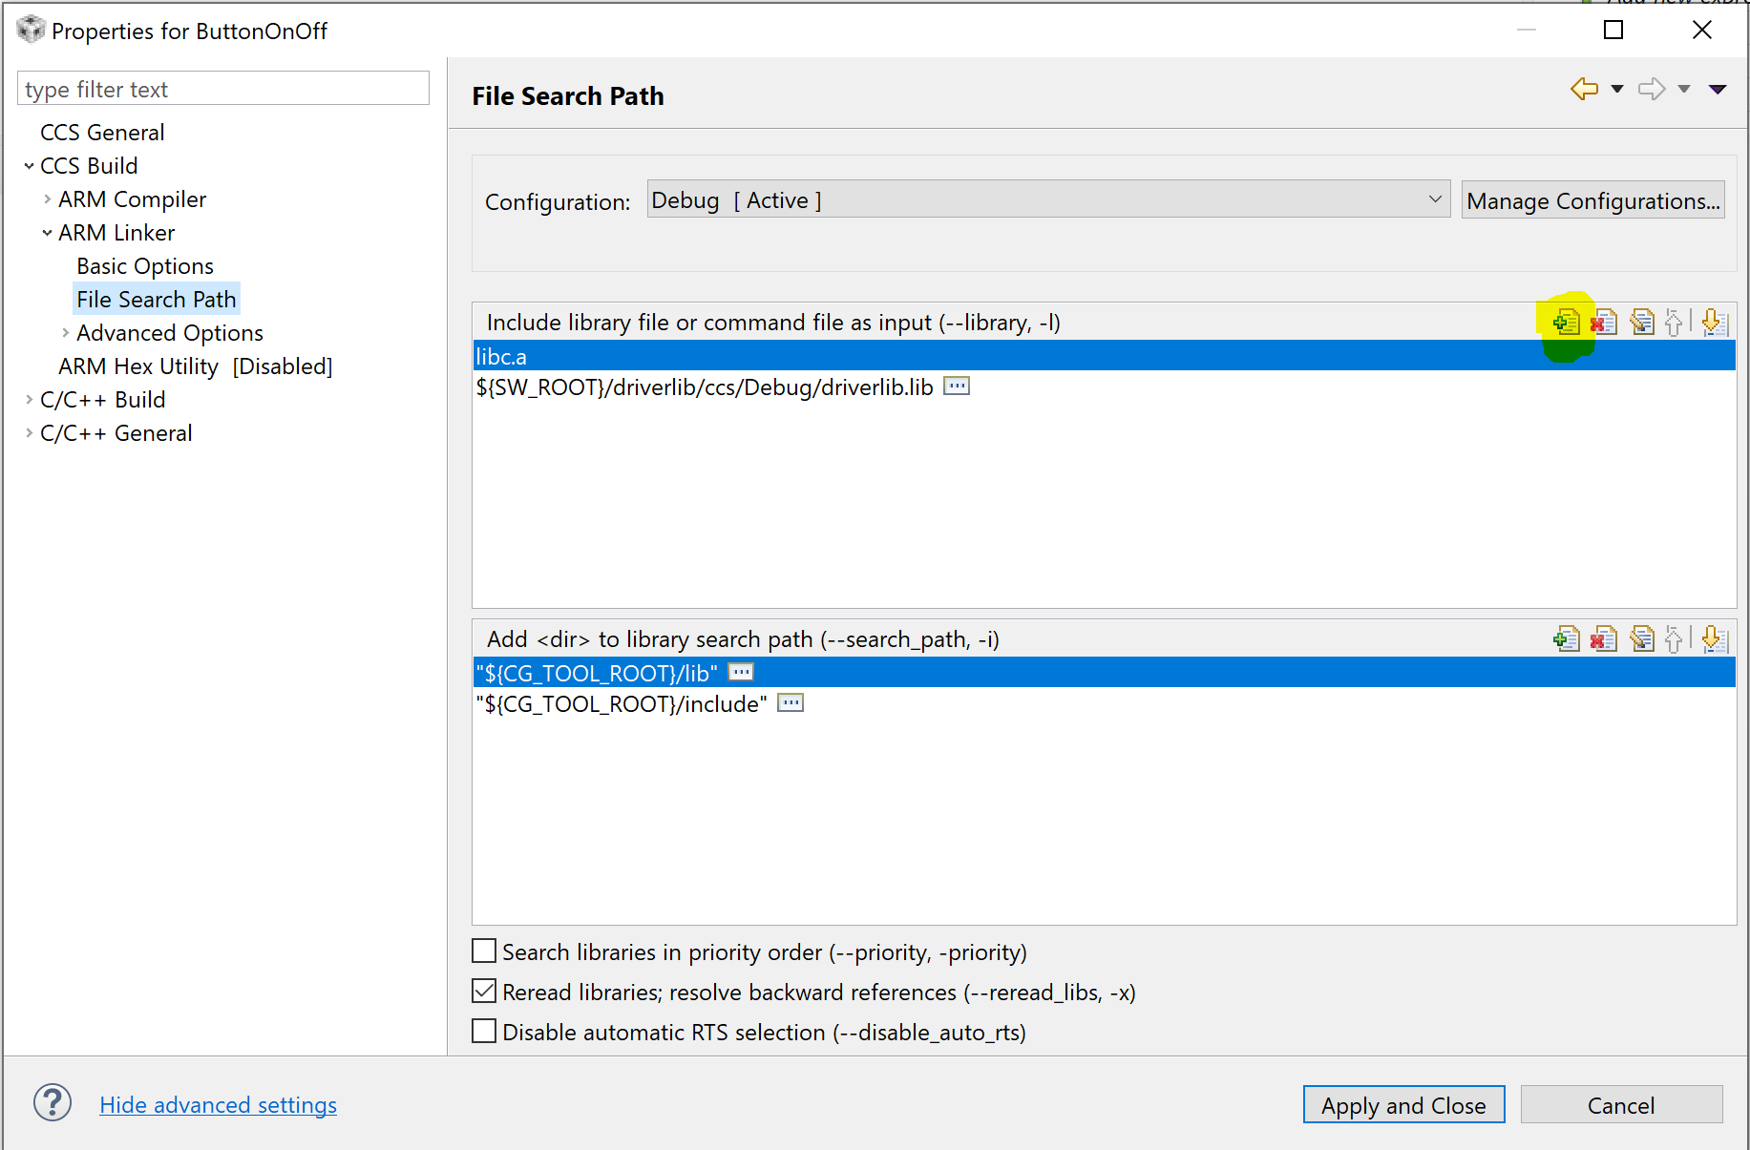Enable Search libraries in priority order
1750x1150 pixels.
(x=485, y=951)
